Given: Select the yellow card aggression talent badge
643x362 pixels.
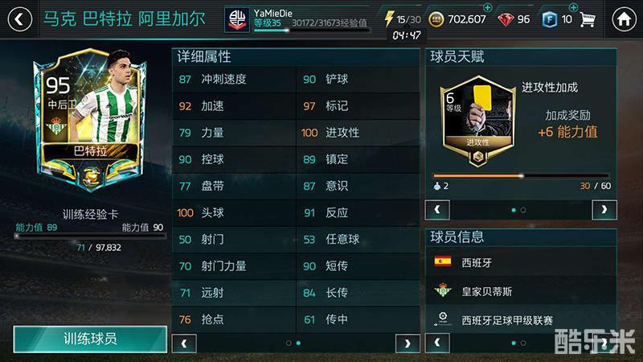Looking at the screenshot, I should point(477,121).
